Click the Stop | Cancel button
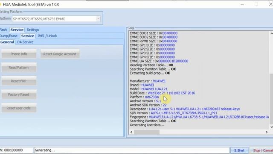 [261, 150]
